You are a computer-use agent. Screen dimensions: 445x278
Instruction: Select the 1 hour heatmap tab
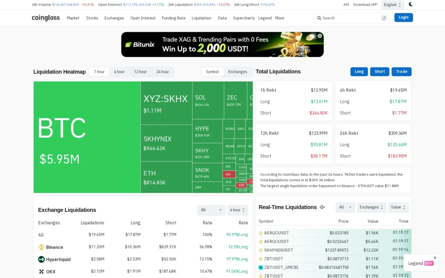100,72
